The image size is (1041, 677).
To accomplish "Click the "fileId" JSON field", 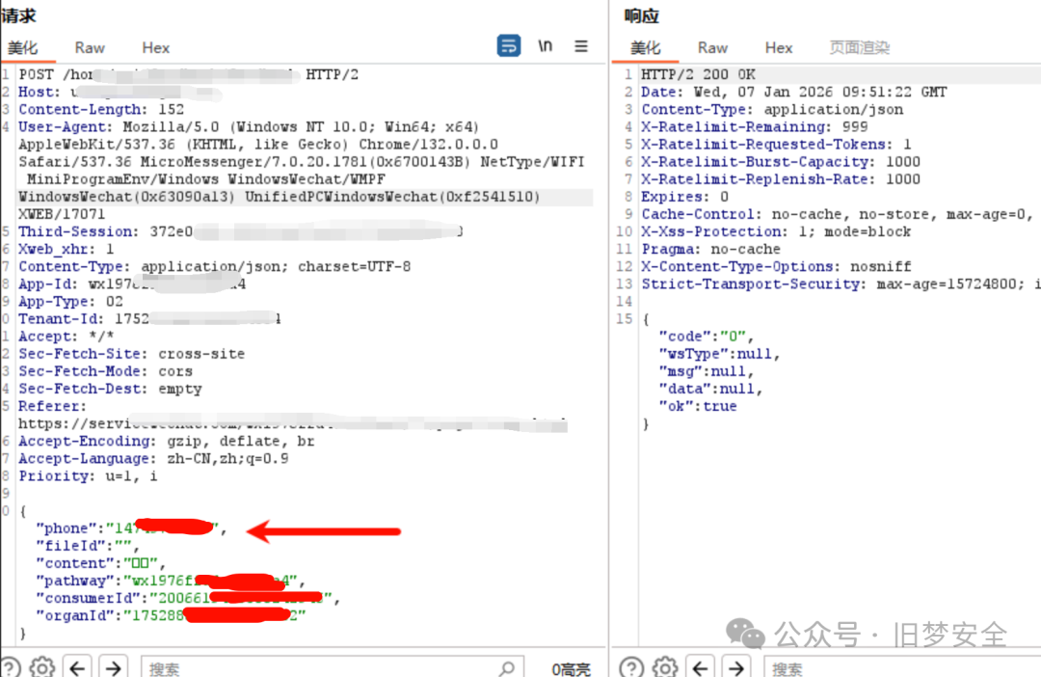I will pos(88,546).
